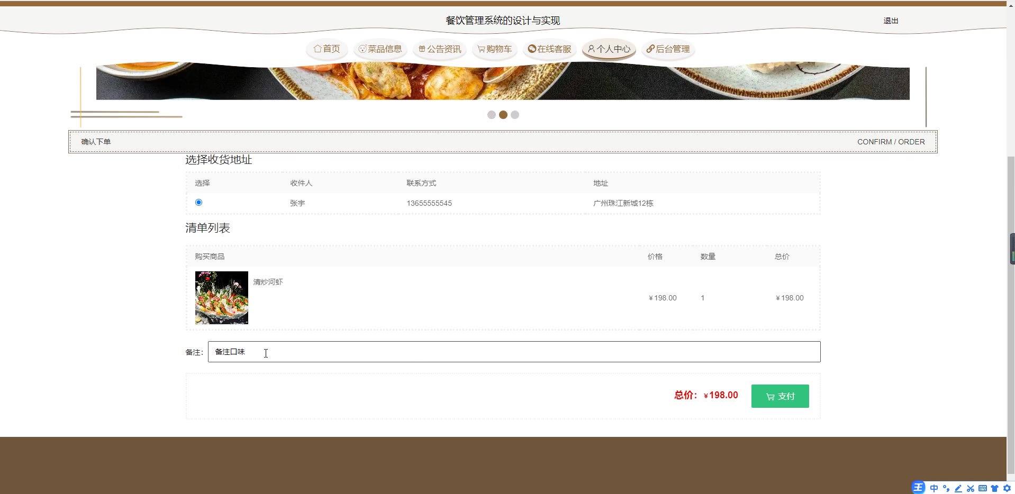The height and width of the screenshot is (494, 1015).
Task: Open the skin shirt icon
Action: (995, 488)
